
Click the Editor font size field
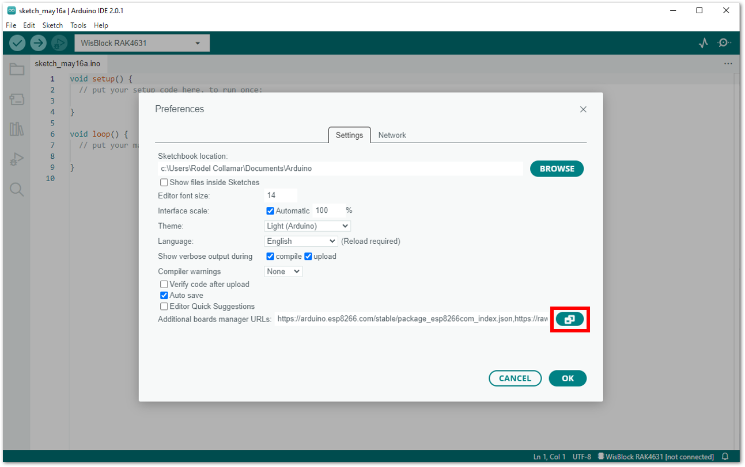[x=281, y=196]
